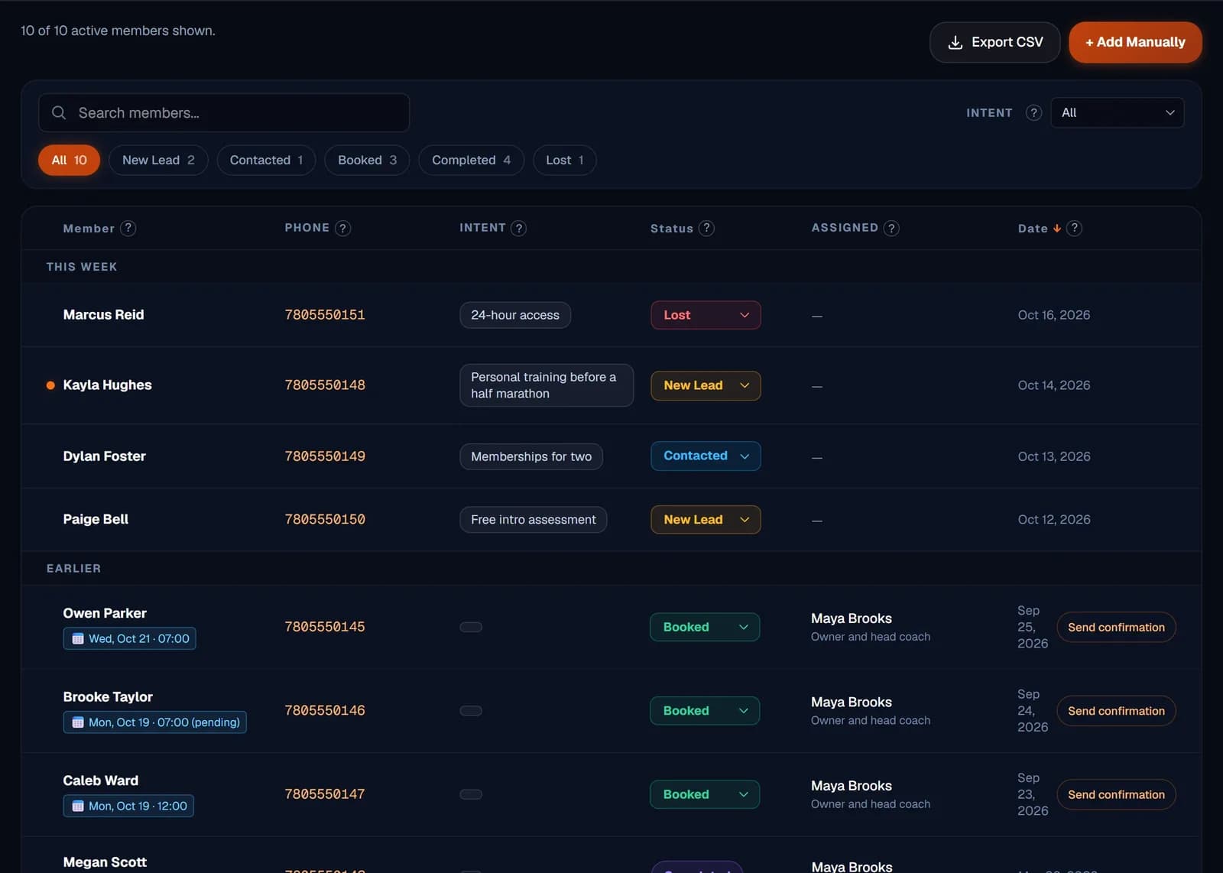Click help icon next to INTENT column header
Screen dimensions: 1223x873
point(518,228)
